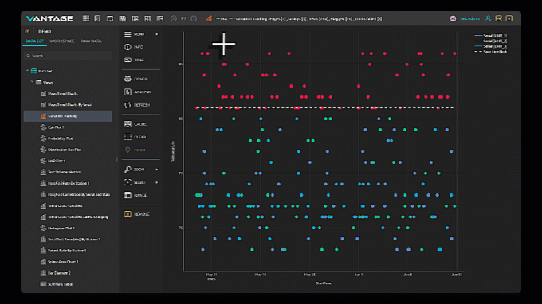Viewport: 542px width, 304px height.
Task: Click the DEMO project label
Action: click(x=45, y=31)
